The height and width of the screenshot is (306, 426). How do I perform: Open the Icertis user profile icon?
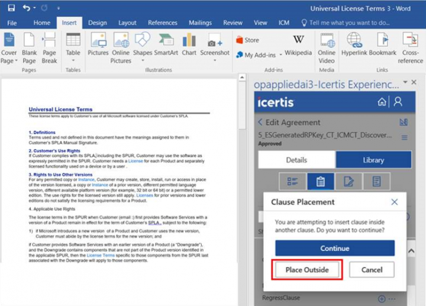[398, 101]
